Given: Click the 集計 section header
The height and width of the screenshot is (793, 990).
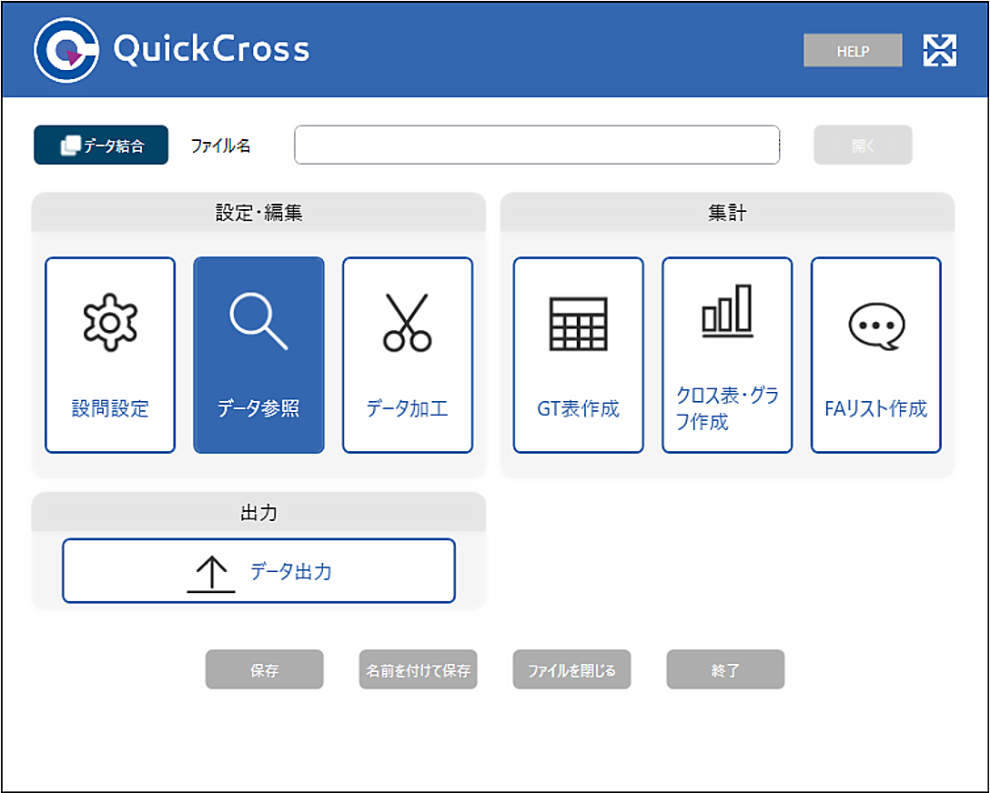Looking at the screenshot, I should click(727, 213).
